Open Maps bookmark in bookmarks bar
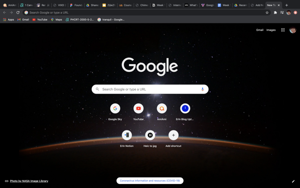 [x=57, y=20]
